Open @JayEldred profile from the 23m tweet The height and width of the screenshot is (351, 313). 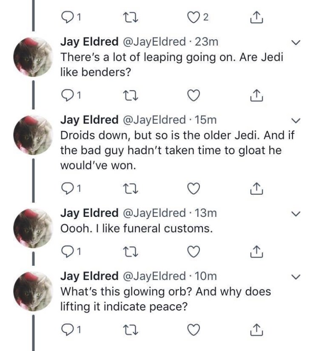pos(154,42)
